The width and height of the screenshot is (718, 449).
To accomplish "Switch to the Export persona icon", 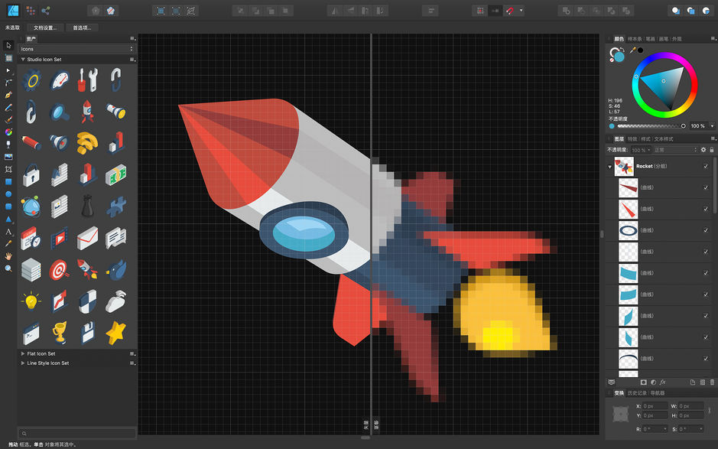I will coord(46,11).
